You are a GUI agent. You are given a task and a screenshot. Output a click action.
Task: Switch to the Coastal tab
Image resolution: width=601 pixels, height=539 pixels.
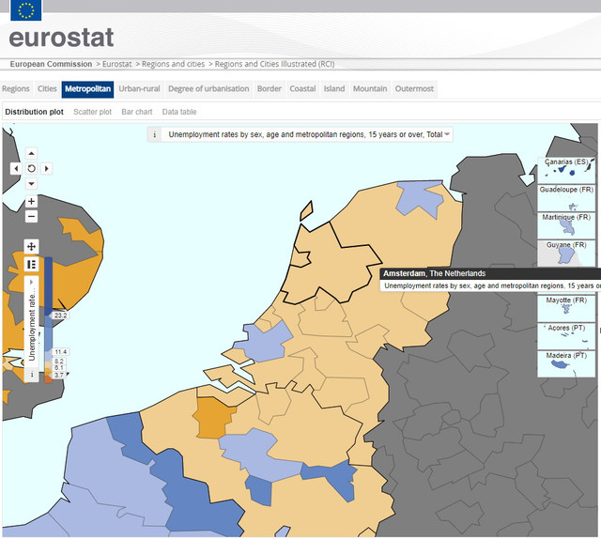click(302, 89)
